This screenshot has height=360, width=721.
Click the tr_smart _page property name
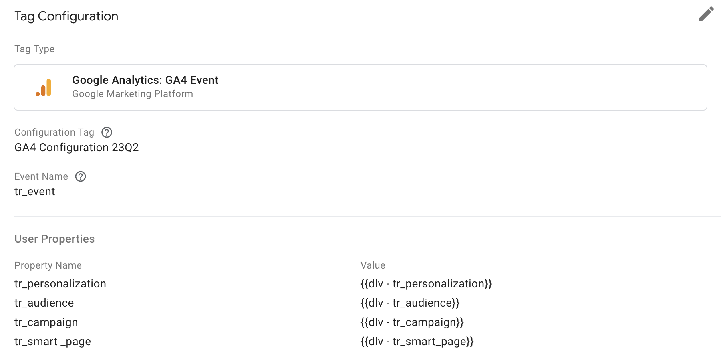click(52, 342)
